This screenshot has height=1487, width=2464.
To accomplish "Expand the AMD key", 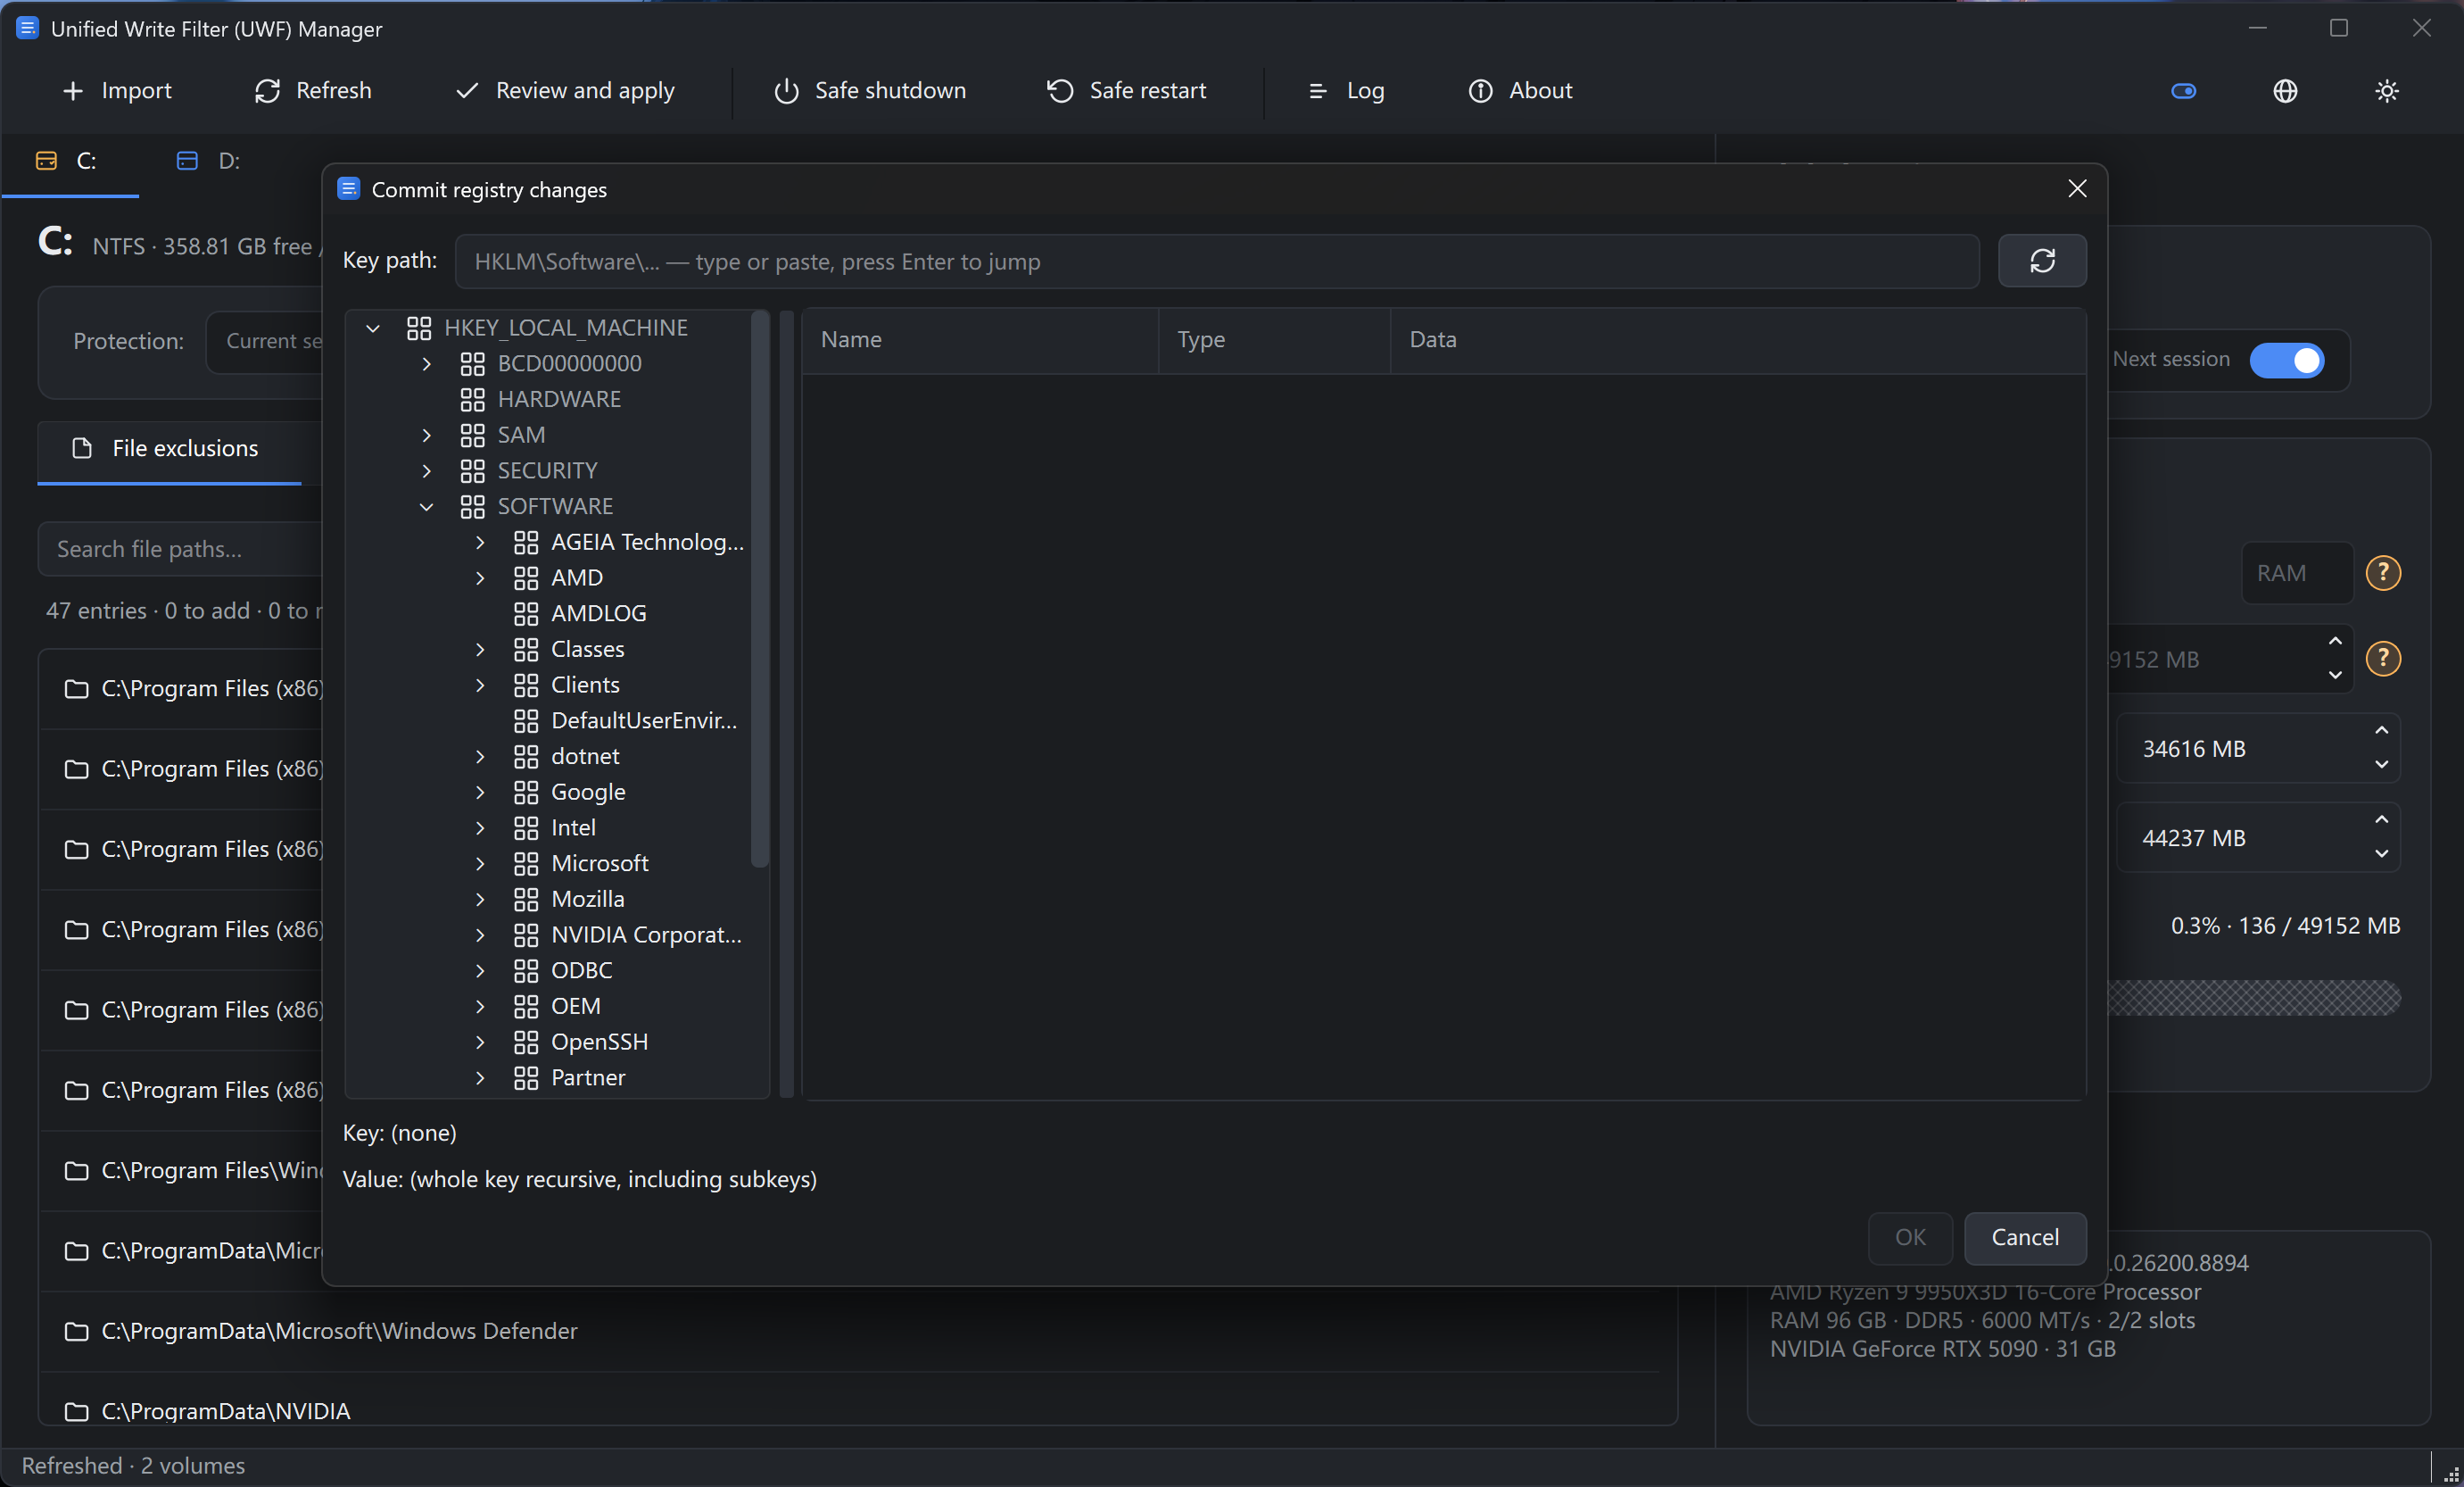I will click(480, 577).
